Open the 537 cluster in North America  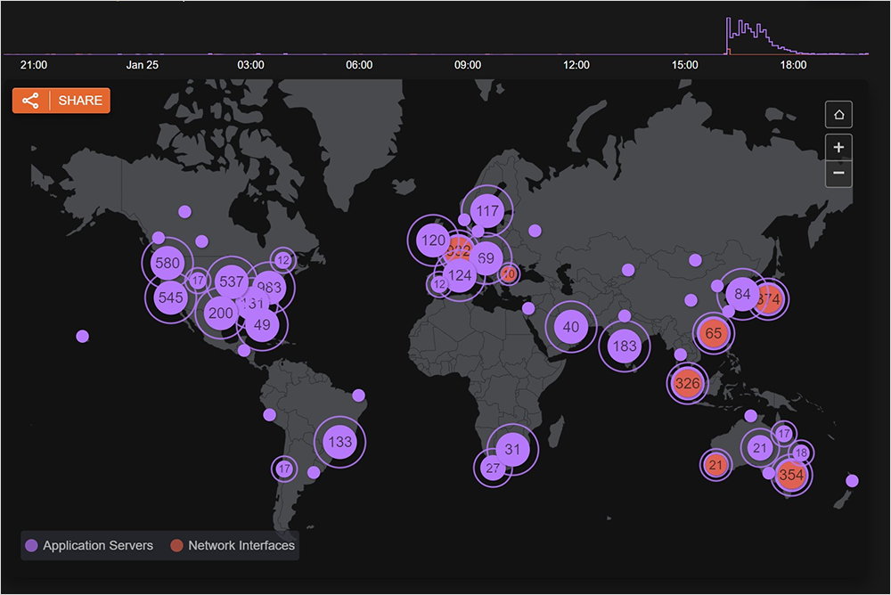(232, 281)
